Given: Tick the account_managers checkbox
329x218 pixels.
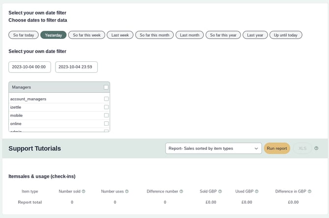Looking at the screenshot, I should (x=106, y=99).
